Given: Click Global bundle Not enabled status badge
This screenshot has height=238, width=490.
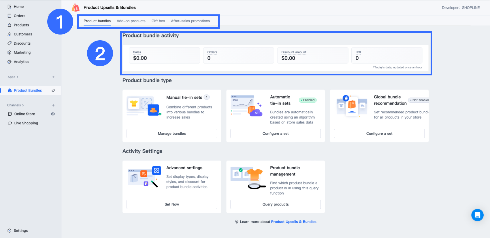Looking at the screenshot, I should [419, 100].
